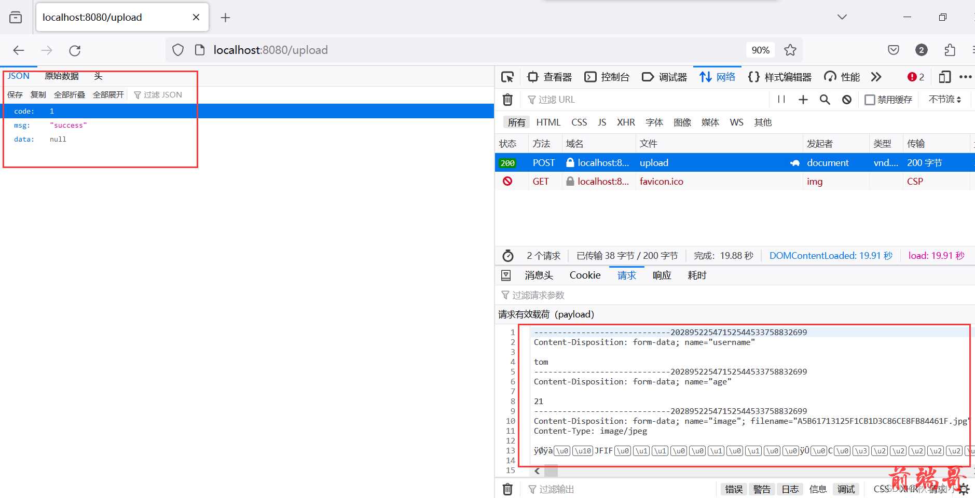Click the 过滤请求参数 input field
The width and height of the screenshot is (975, 498).
pos(734,295)
